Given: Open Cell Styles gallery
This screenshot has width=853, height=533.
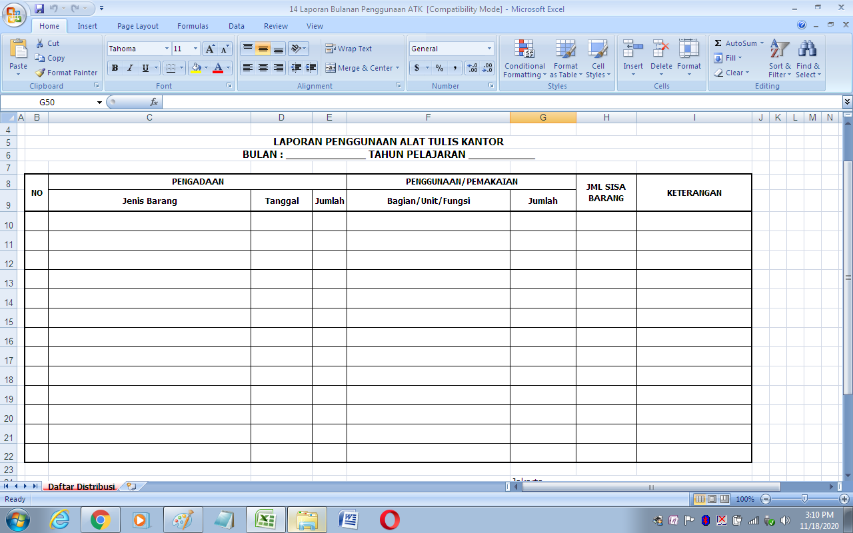Looking at the screenshot, I should point(598,59).
